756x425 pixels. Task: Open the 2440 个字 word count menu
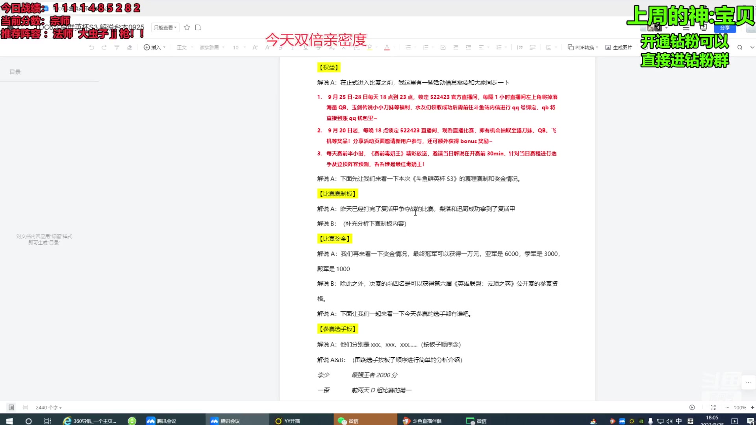[x=46, y=407]
